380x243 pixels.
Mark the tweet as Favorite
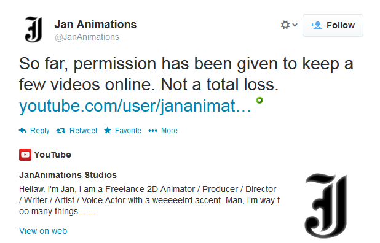(122, 131)
